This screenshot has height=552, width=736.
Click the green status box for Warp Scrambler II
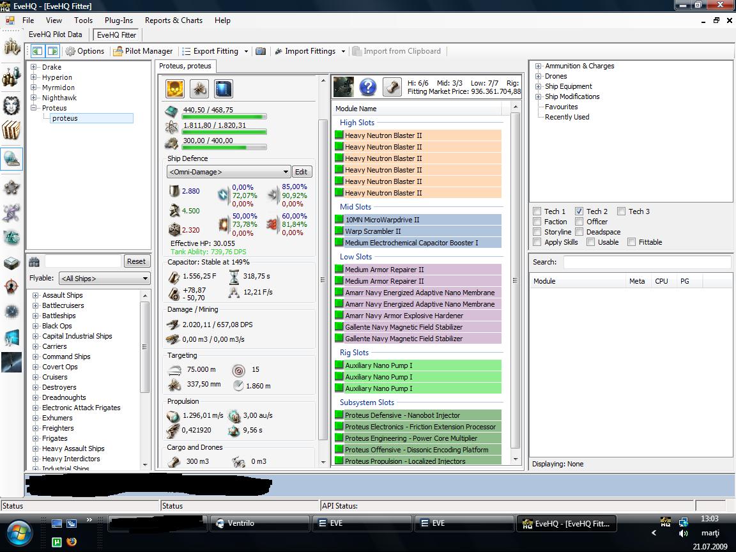339,231
